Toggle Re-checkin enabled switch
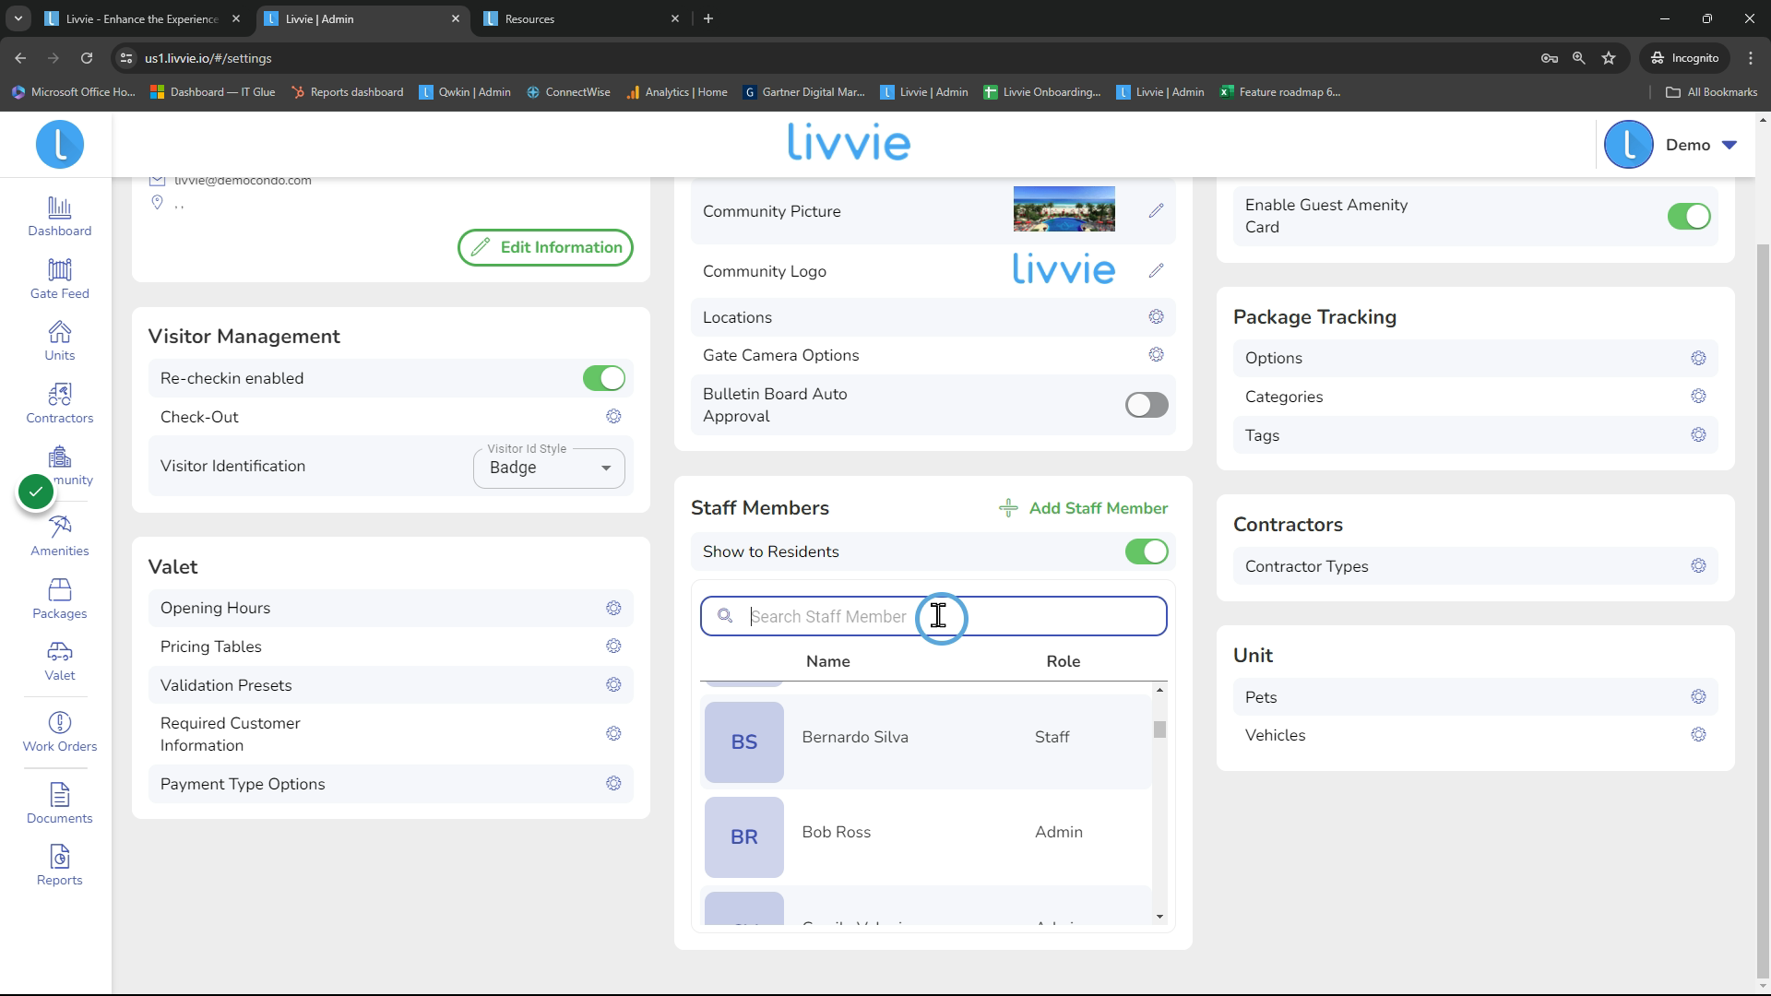Image resolution: width=1771 pixels, height=996 pixels. click(x=604, y=378)
